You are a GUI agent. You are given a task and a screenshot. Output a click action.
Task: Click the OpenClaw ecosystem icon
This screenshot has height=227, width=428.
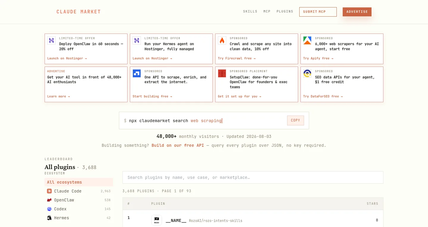point(49,200)
